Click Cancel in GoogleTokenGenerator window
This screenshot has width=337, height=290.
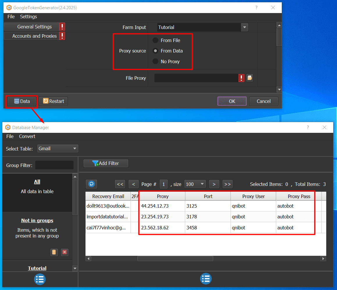pos(263,101)
